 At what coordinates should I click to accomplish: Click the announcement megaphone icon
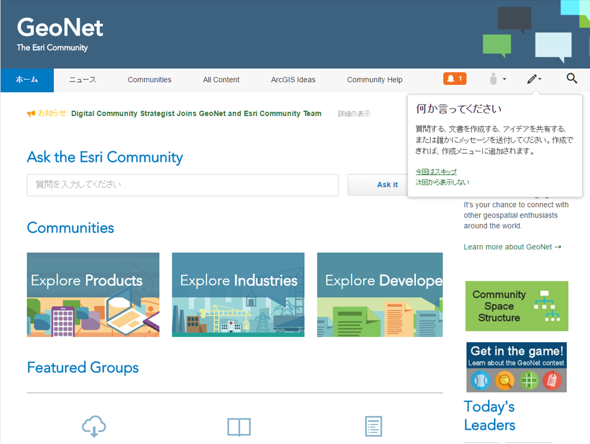tap(31, 113)
